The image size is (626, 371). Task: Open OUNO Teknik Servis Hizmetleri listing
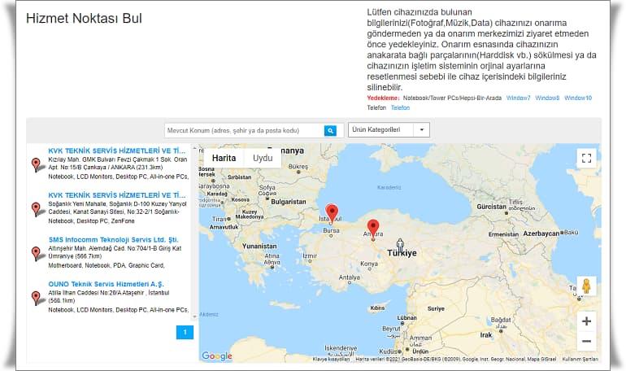pyautogui.click(x=106, y=284)
